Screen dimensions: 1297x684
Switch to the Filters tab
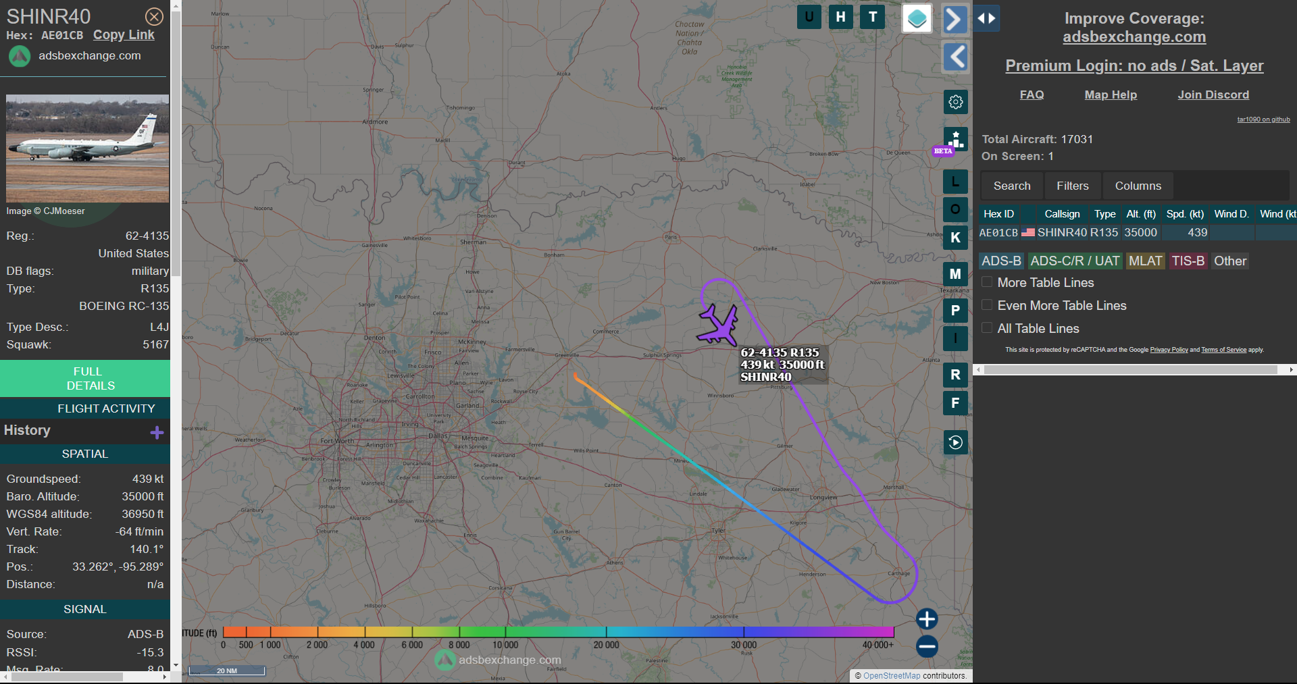tap(1073, 186)
